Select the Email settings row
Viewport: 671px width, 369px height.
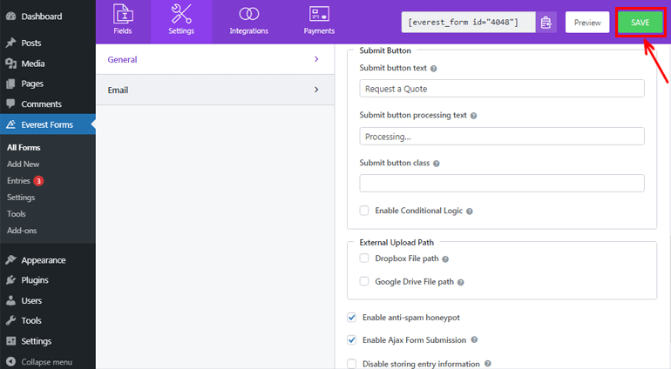pos(215,90)
